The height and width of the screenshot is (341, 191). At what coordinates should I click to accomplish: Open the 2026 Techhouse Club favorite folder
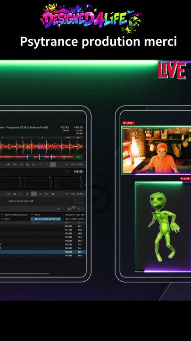tap(15, 215)
